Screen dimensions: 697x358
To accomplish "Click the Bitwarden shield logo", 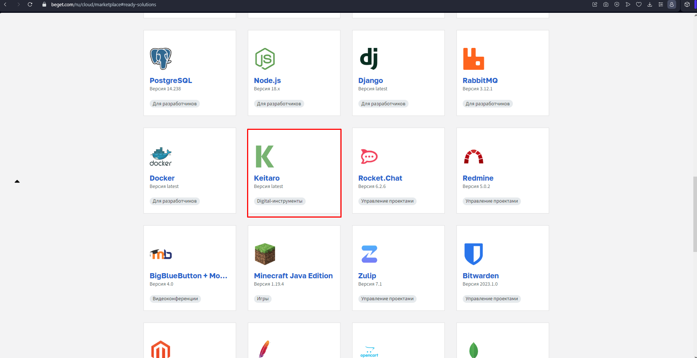I will (x=474, y=254).
